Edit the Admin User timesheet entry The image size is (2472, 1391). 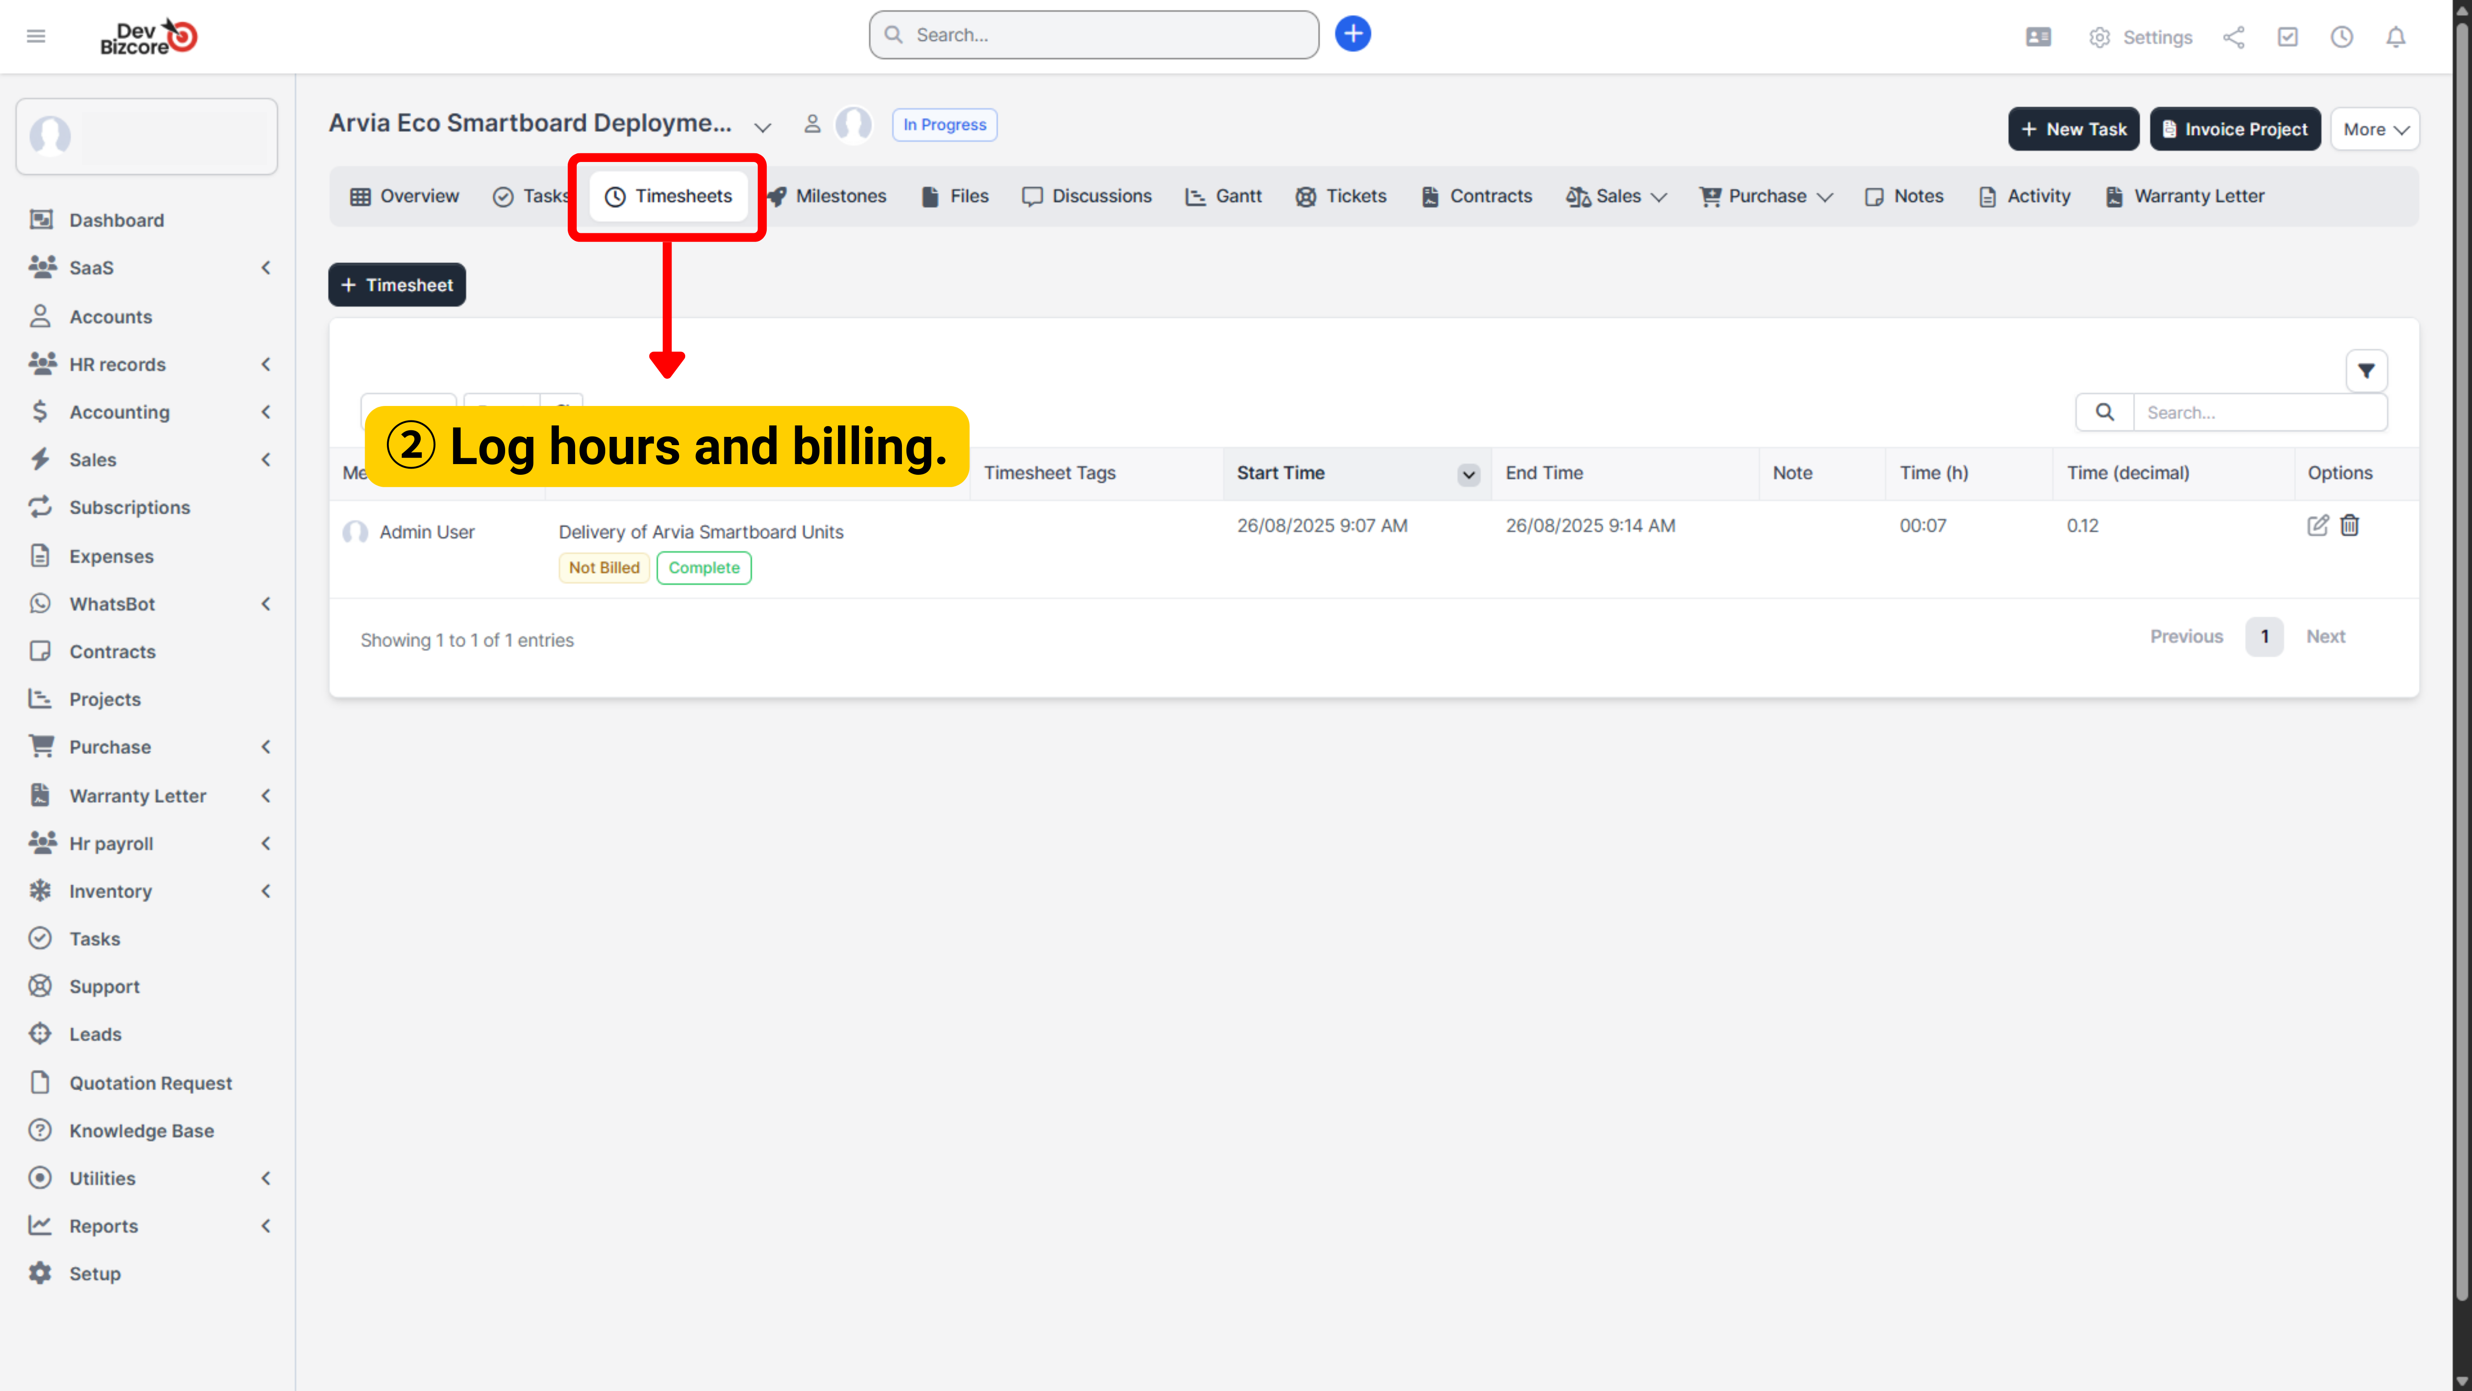click(x=2317, y=525)
